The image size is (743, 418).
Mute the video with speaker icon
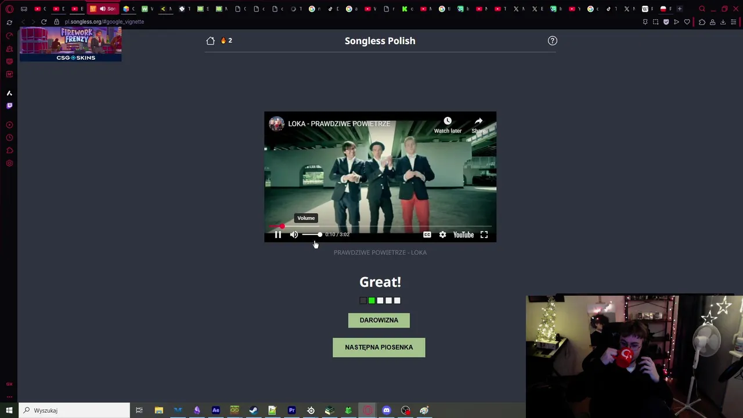click(294, 235)
